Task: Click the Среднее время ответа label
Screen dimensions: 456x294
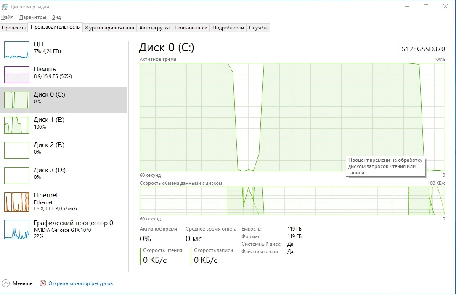Action: click(x=211, y=229)
